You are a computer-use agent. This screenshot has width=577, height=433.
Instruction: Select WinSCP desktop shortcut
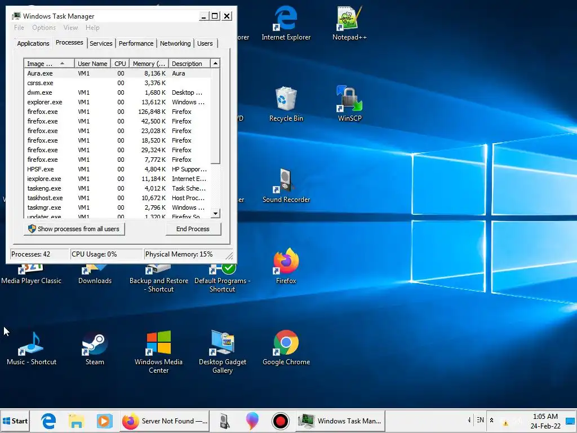coord(349,104)
